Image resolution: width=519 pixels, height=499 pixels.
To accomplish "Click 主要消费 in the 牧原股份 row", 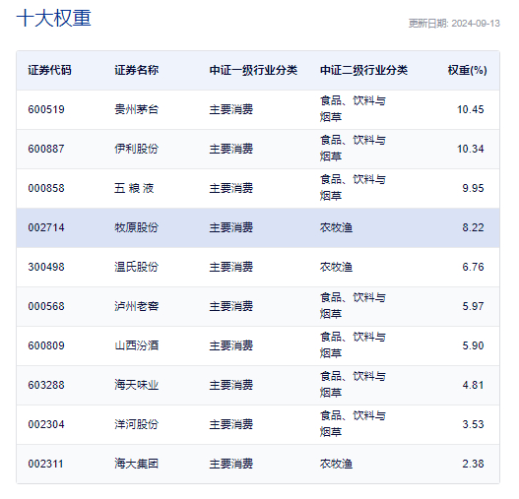I will click(x=231, y=227).
